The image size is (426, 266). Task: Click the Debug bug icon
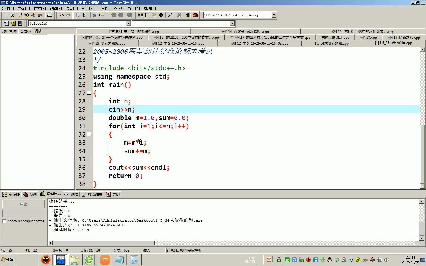195,15
